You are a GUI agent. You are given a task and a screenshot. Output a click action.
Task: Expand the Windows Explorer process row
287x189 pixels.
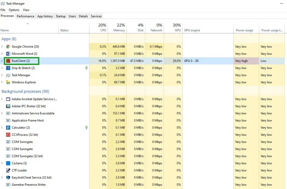[2, 82]
